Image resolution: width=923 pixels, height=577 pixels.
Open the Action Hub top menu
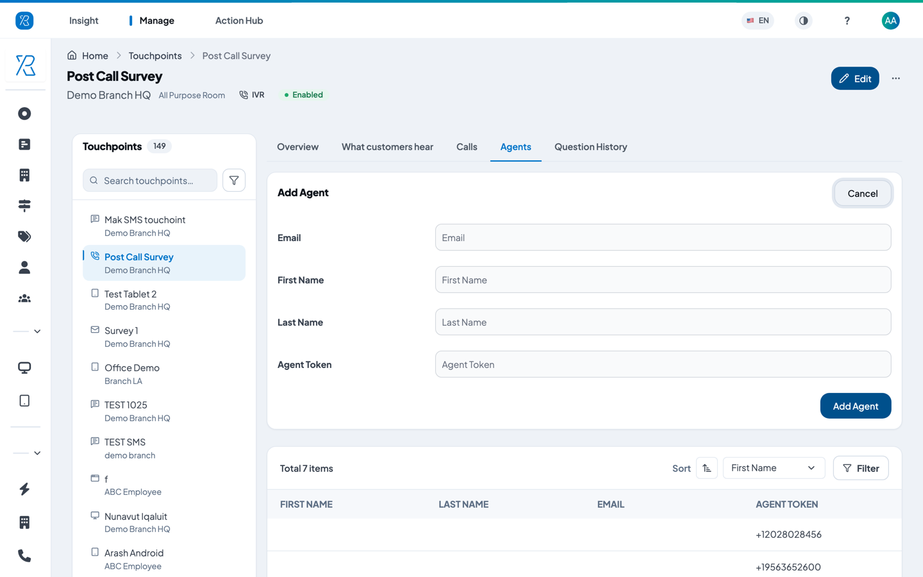[x=239, y=21]
